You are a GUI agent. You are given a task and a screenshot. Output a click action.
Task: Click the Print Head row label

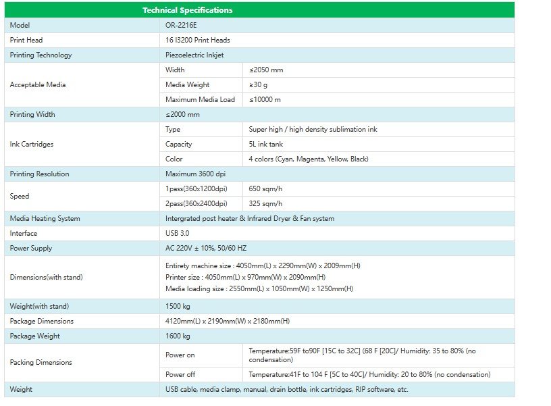26,40
